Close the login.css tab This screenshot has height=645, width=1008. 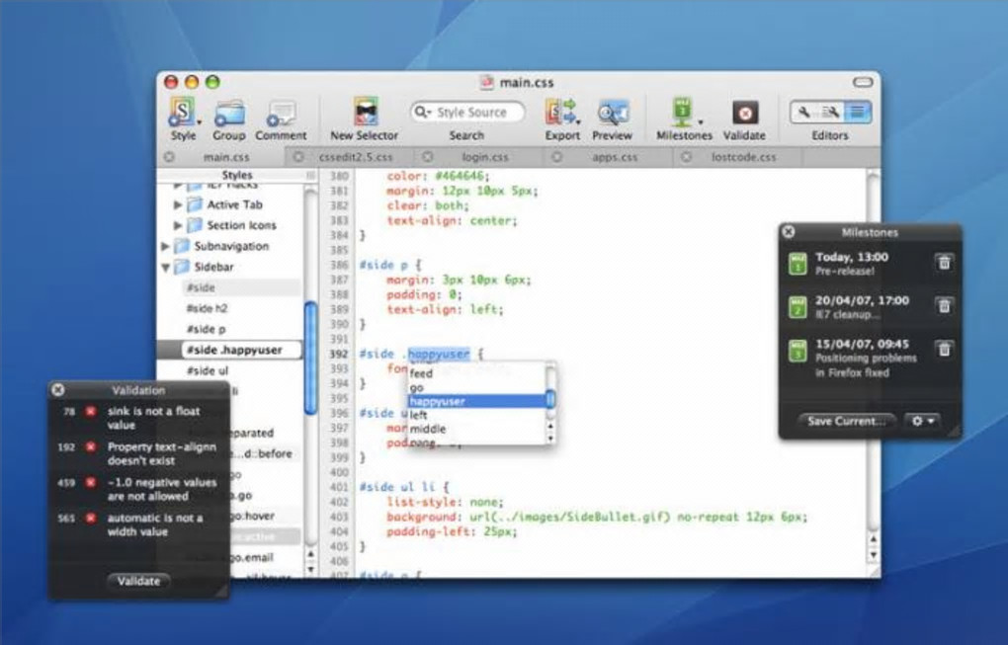[x=428, y=157]
